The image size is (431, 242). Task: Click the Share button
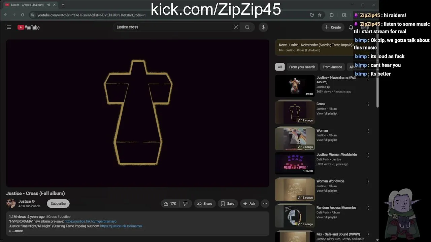click(204, 204)
